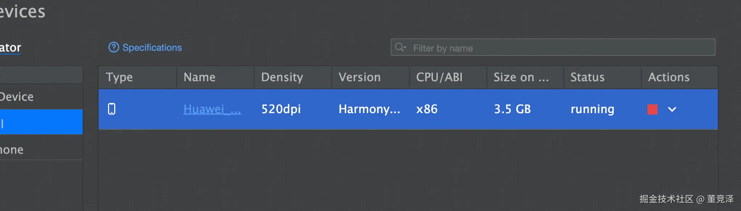The width and height of the screenshot is (741, 211).
Task: Expand the actions dropdown chevron
Action: pyautogui.click(x=672, y=109)
